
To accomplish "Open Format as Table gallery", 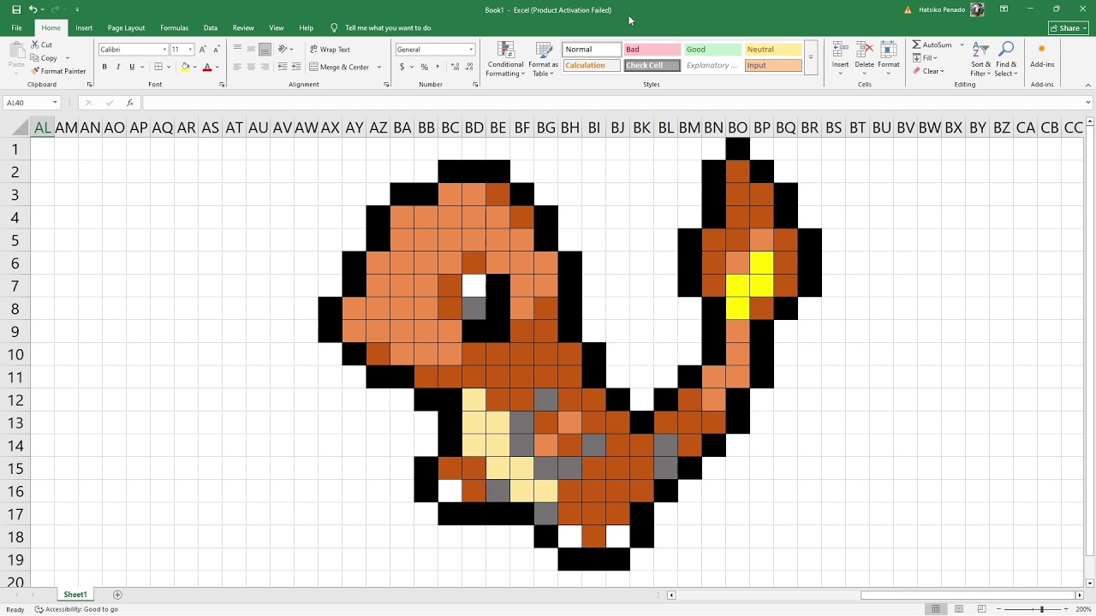I will pyautogui.click(x=544, y=59).
